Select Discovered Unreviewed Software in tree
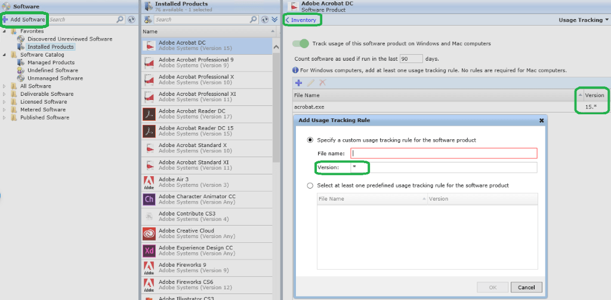 coord(69,39)
